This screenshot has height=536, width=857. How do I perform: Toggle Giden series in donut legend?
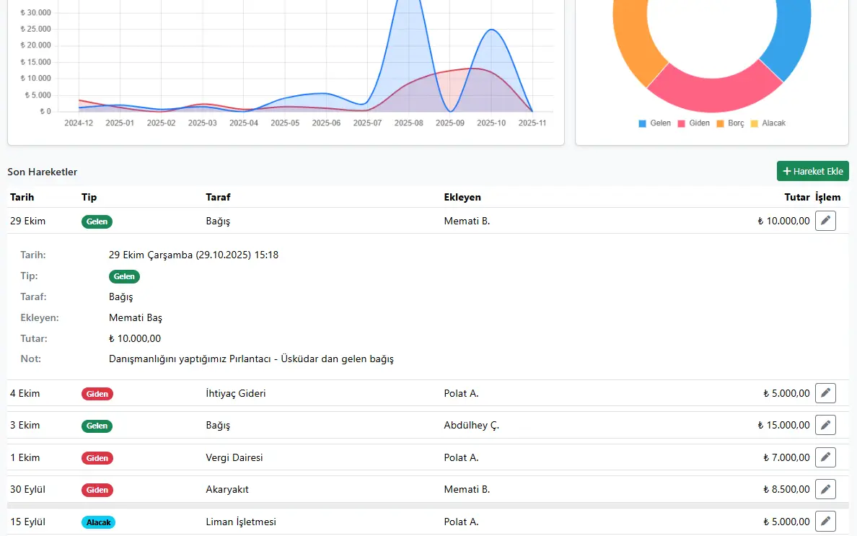pos(693,123)
